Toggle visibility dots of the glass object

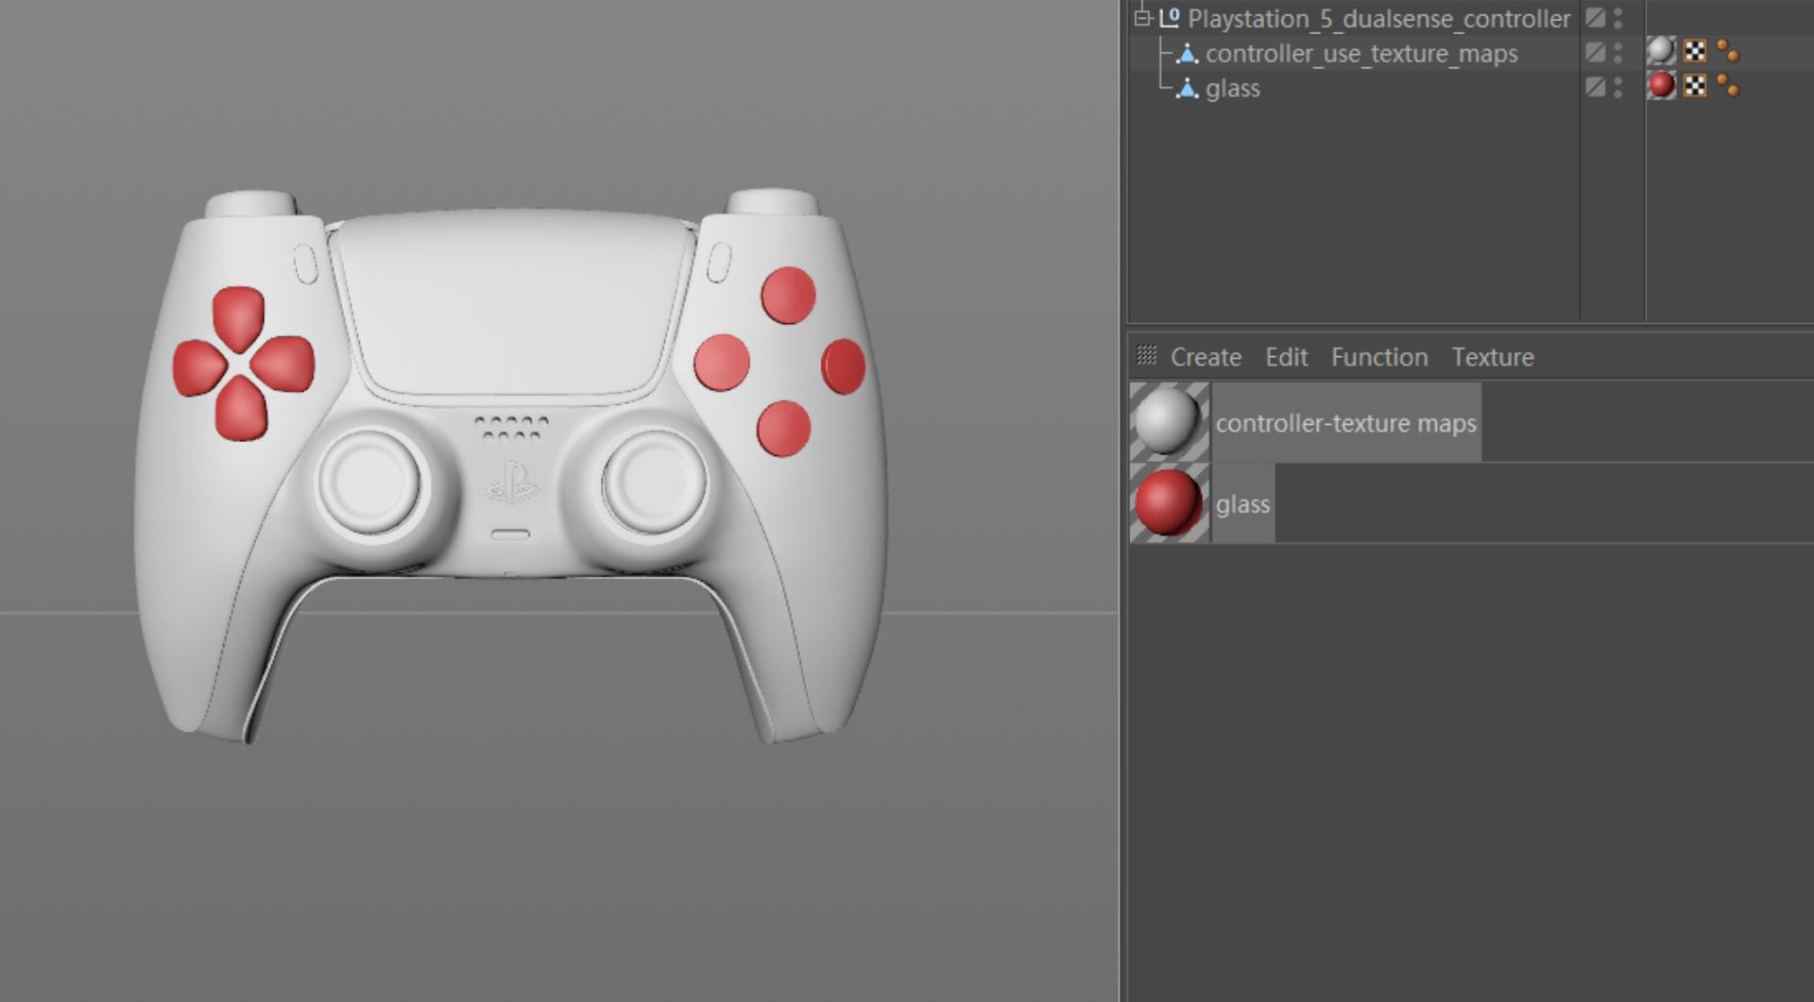click(x=1618, y=87)
